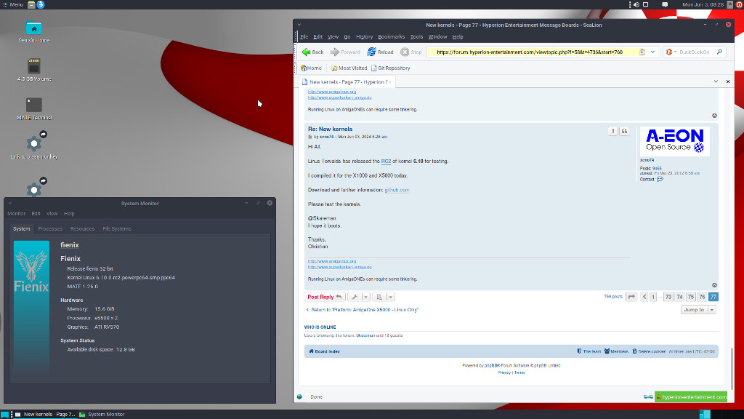The width and height of the screenshot is (744, 419).
Task: Open the Tools menu in SeaLion
Action: tap(416, 36)
